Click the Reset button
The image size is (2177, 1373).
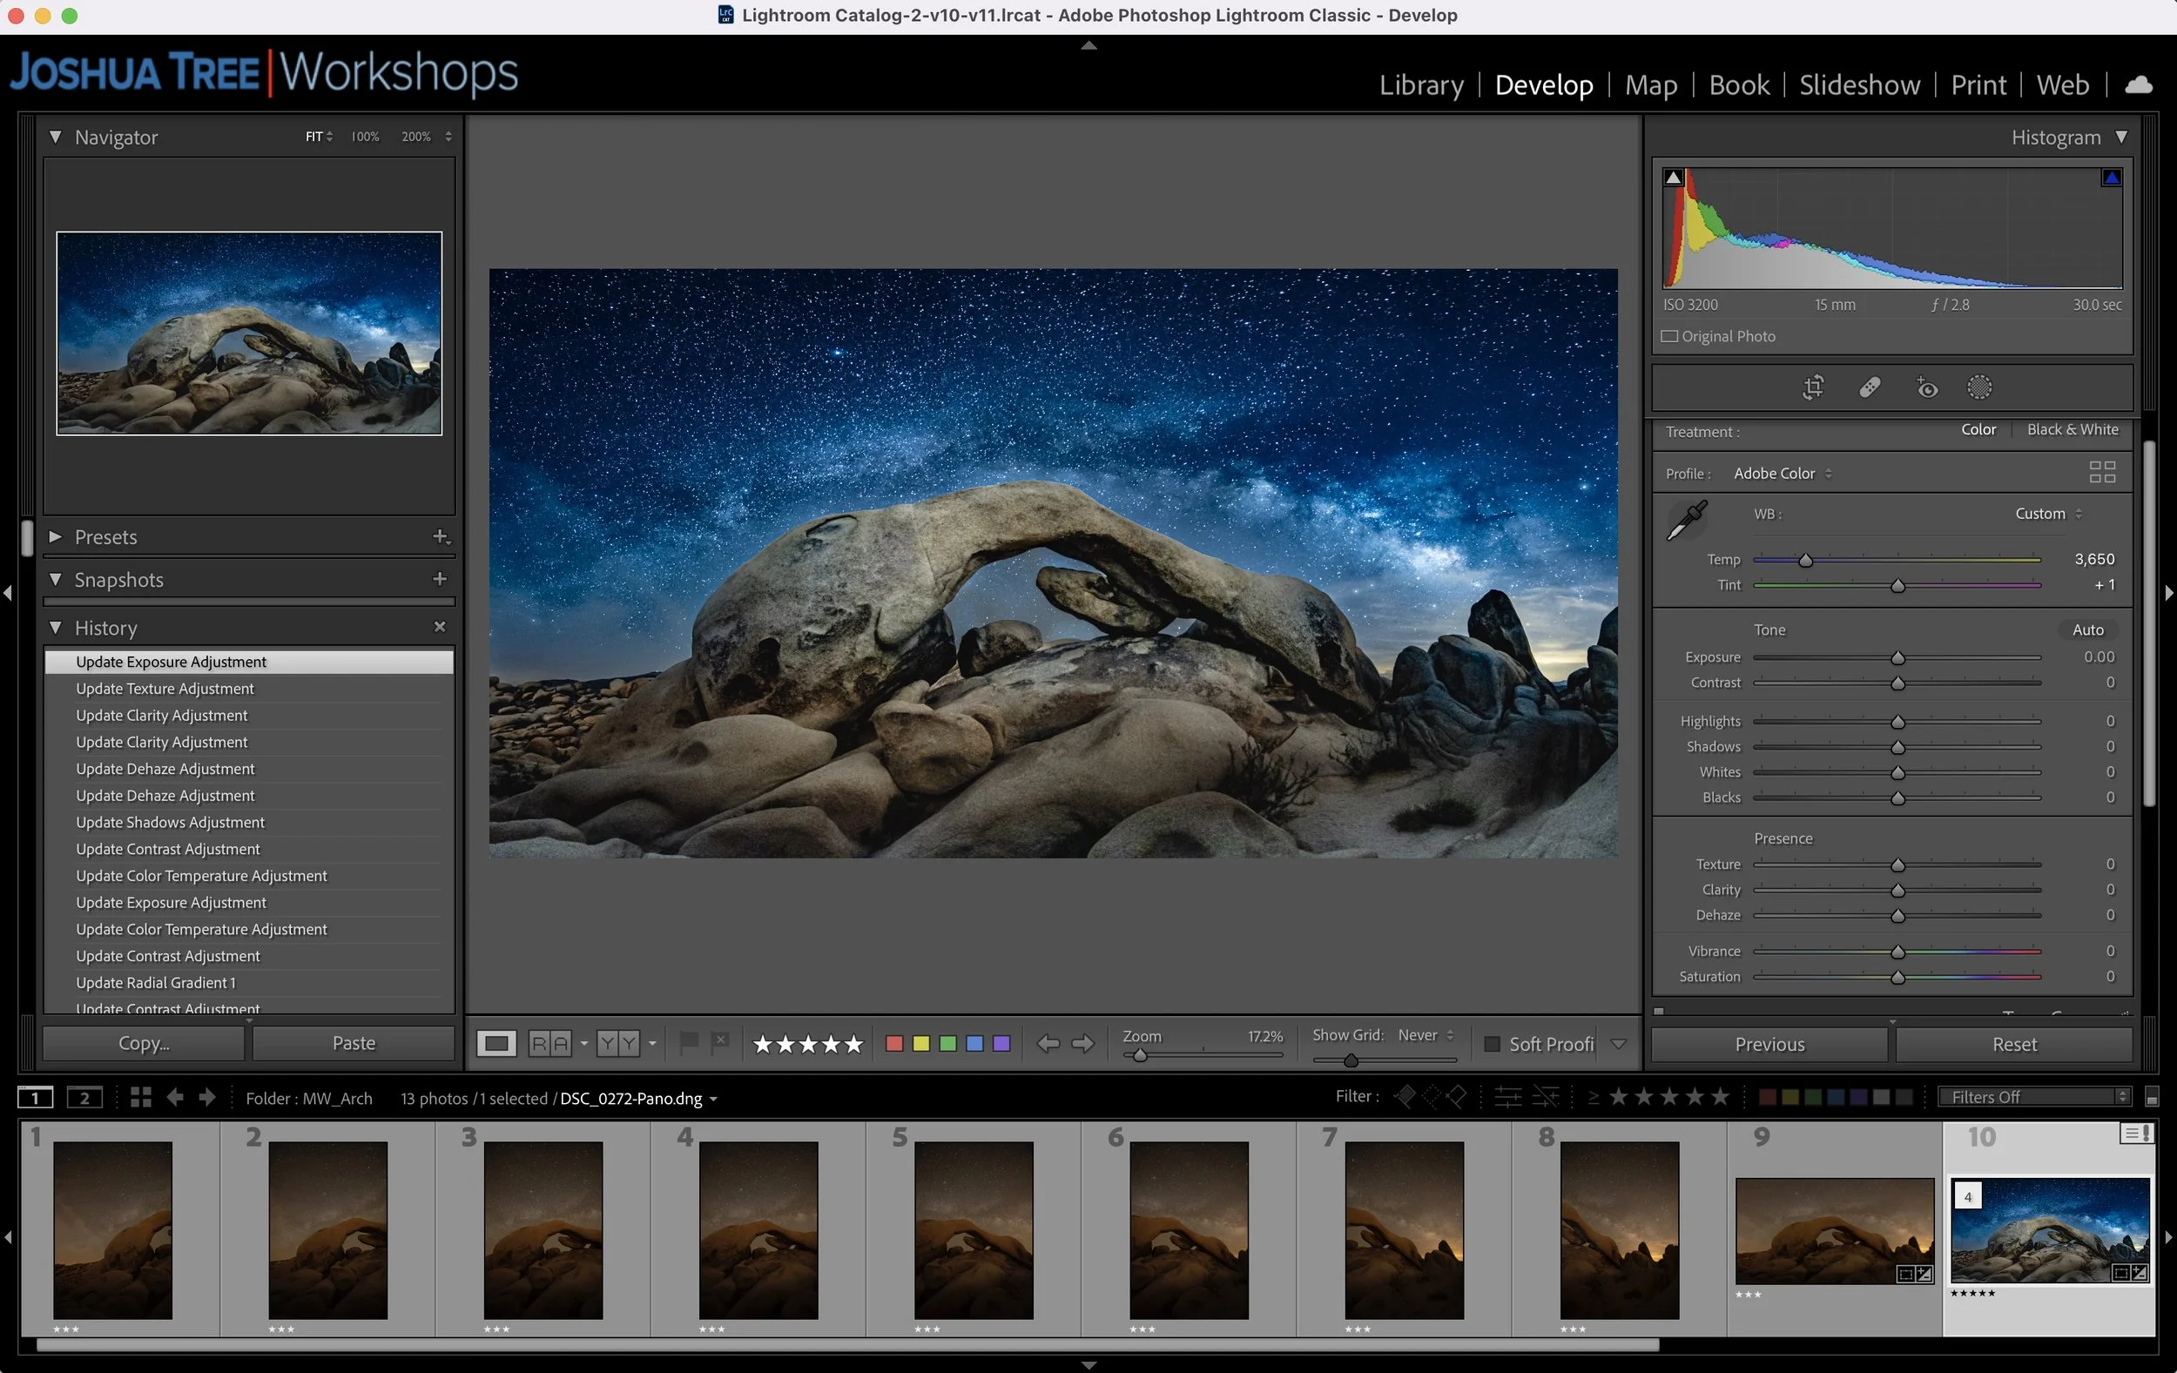click(x=2013, y=1044)
